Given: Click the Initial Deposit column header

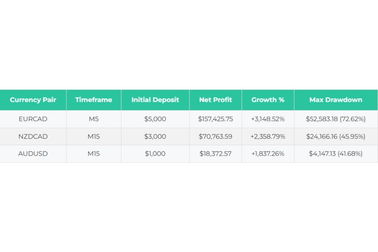Looking at the screenshot, I should [155, 100].
